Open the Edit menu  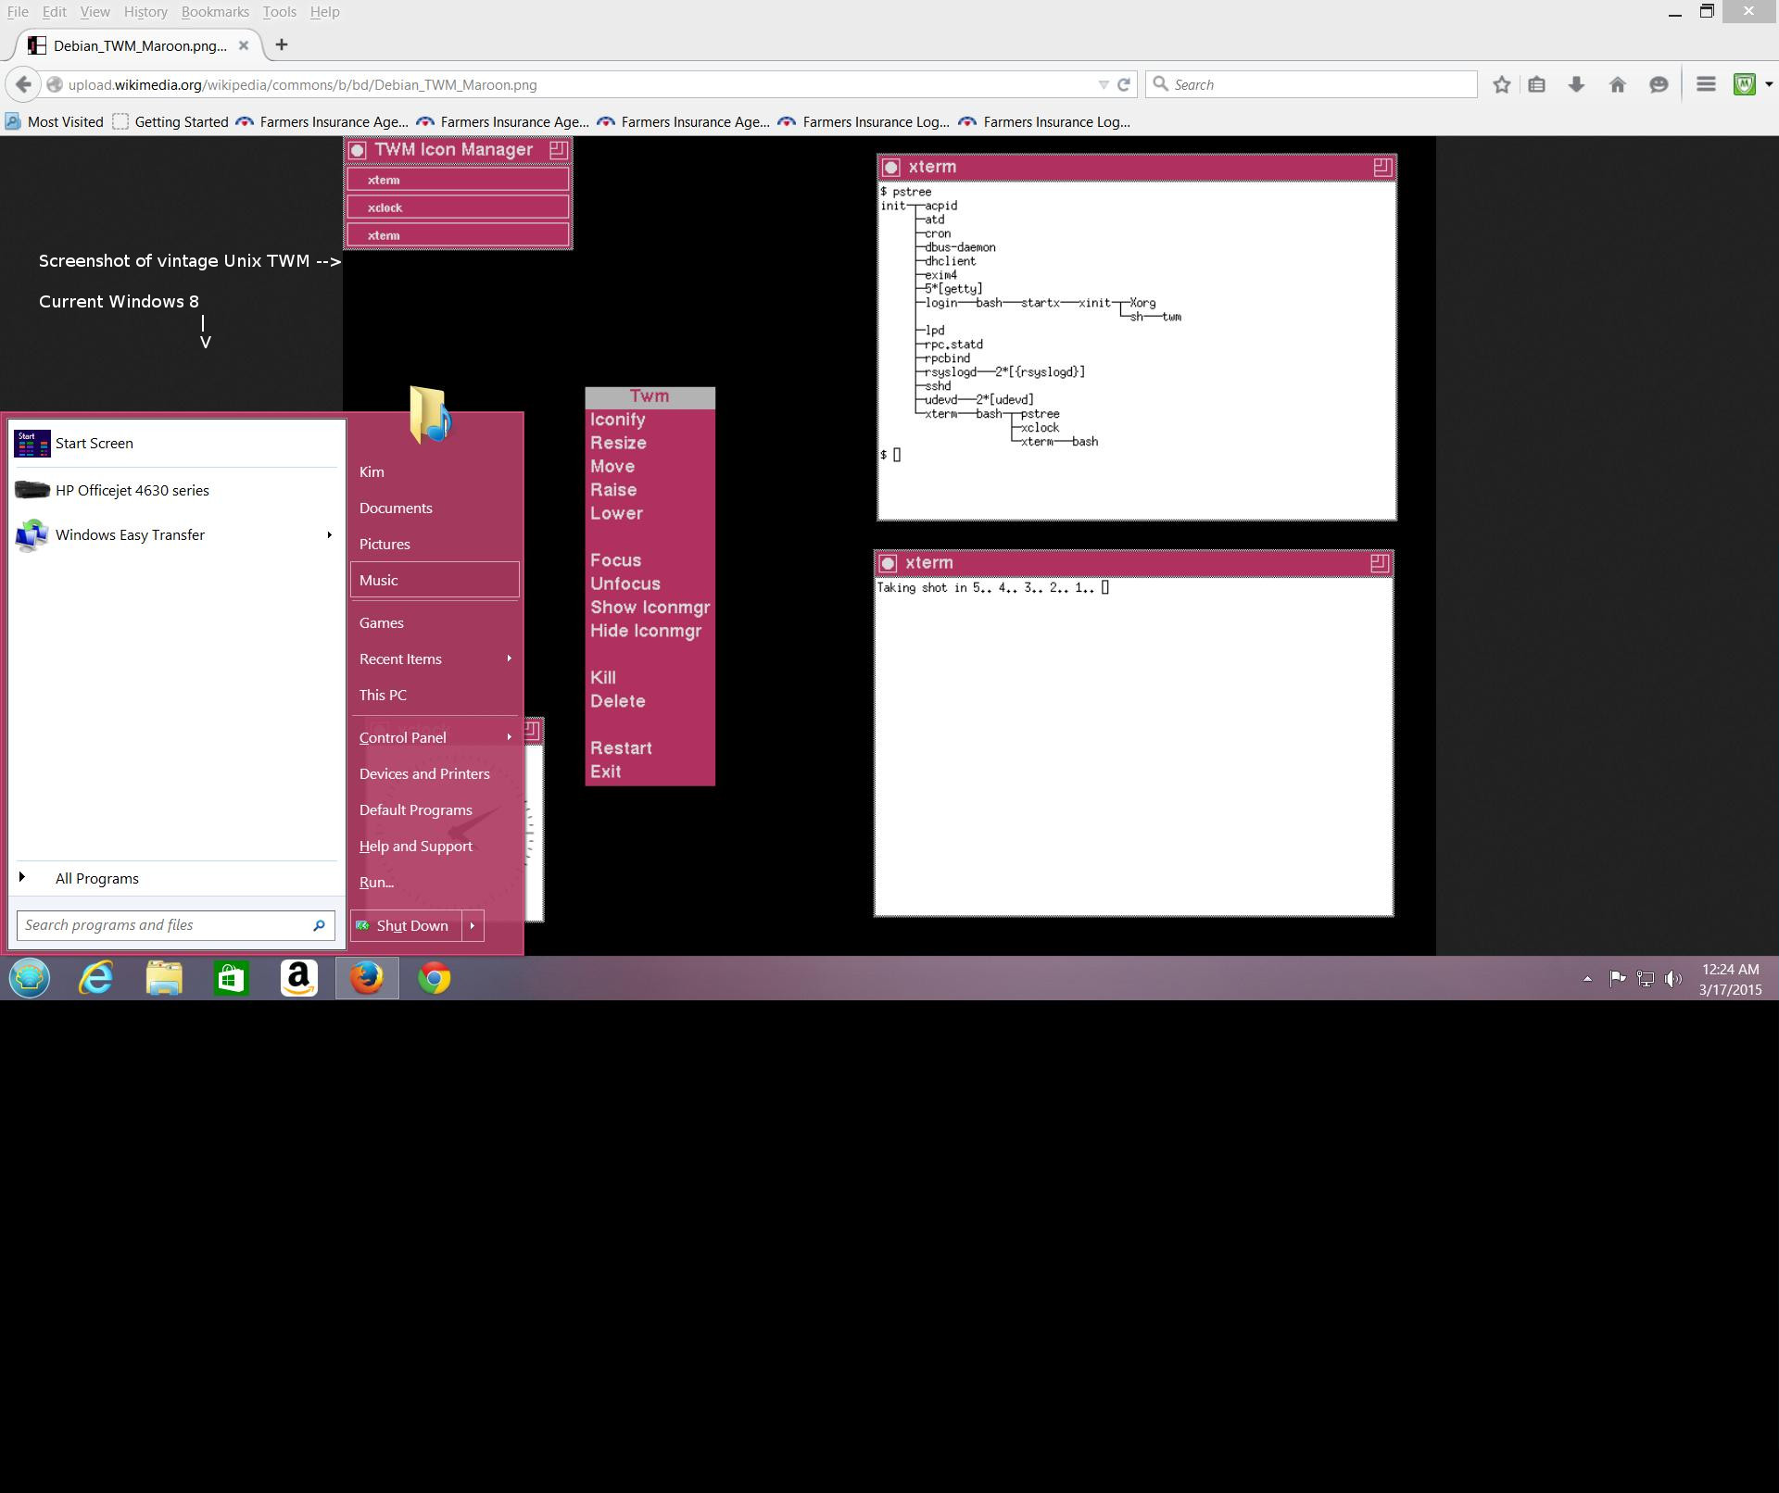tap(55, 12)
